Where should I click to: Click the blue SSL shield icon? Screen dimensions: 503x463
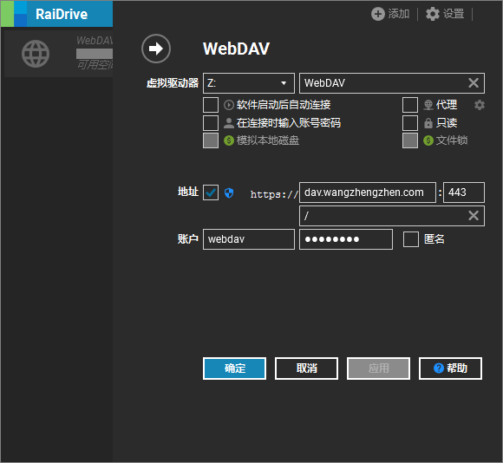(229, 193)
